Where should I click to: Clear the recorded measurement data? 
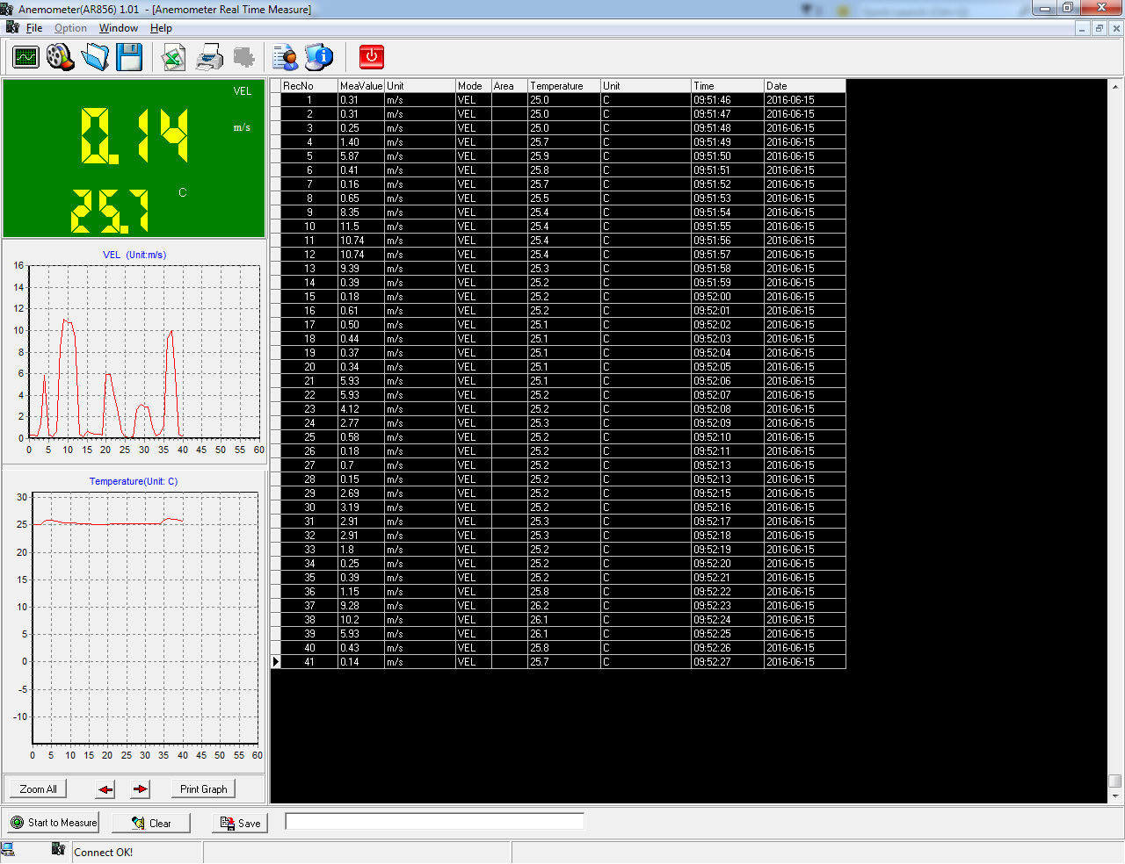pyautogui.click(x=151, y=823)
